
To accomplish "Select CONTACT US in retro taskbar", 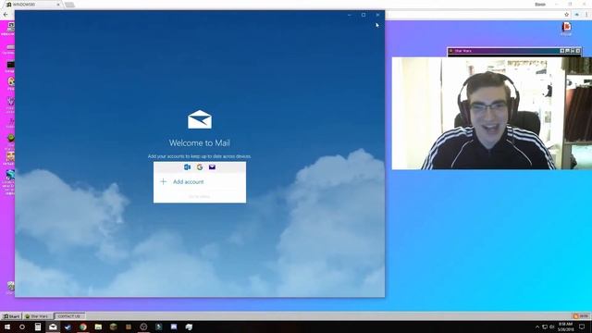I will [69, 316].
